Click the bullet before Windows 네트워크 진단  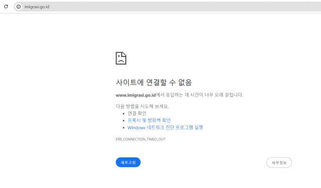[x=123, y=128]
